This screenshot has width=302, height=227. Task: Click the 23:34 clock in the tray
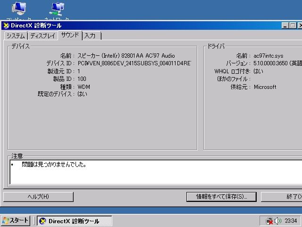click(291, 221)
